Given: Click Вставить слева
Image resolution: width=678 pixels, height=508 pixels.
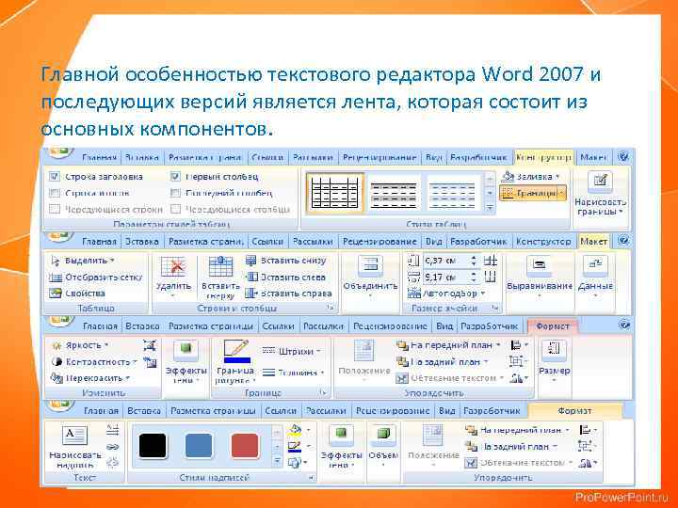Looking at the screenshot, I should click(x=286, y=278).
